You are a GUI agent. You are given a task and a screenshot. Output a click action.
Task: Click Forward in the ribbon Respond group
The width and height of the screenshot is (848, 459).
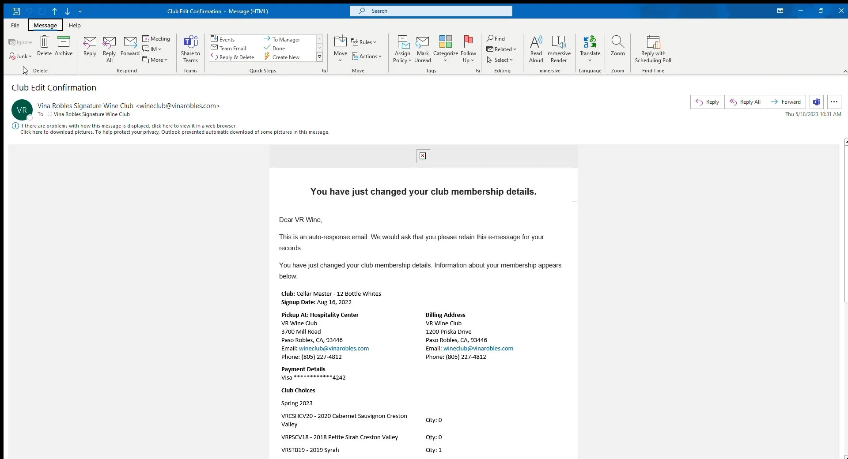pos(130,46)
